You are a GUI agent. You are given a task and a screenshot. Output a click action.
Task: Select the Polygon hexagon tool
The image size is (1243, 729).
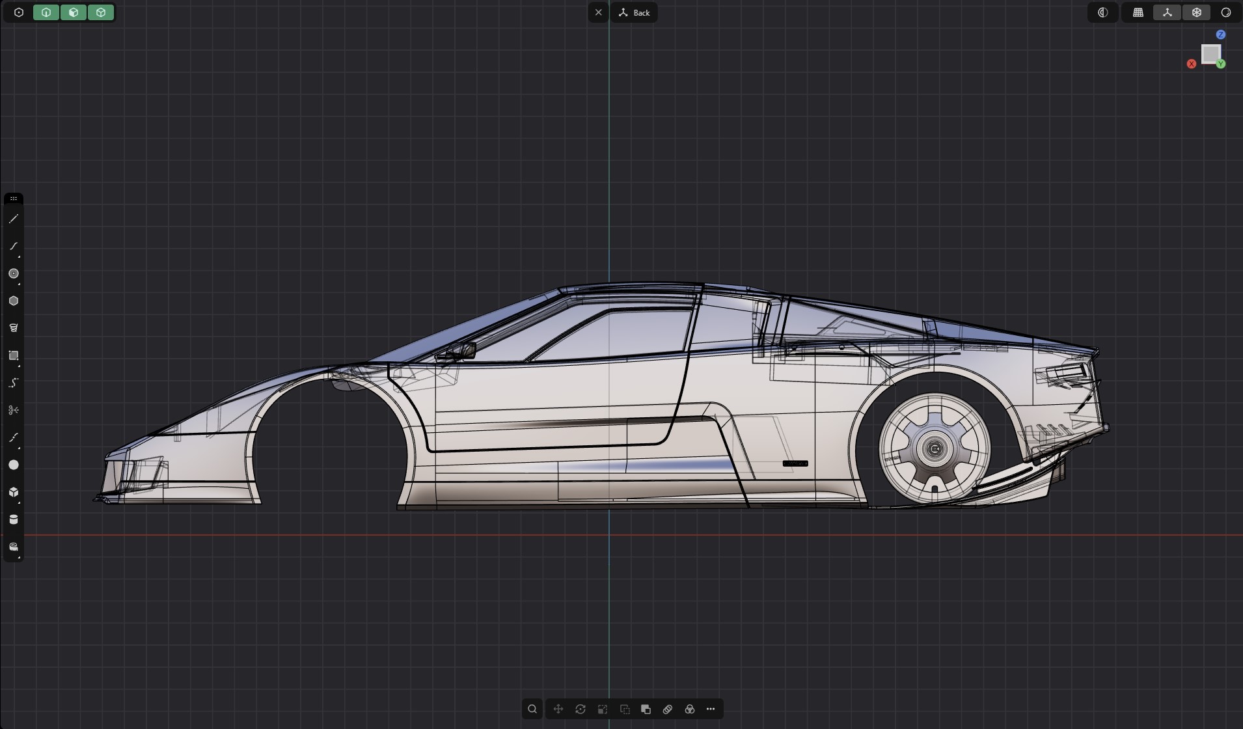point(14,301)
